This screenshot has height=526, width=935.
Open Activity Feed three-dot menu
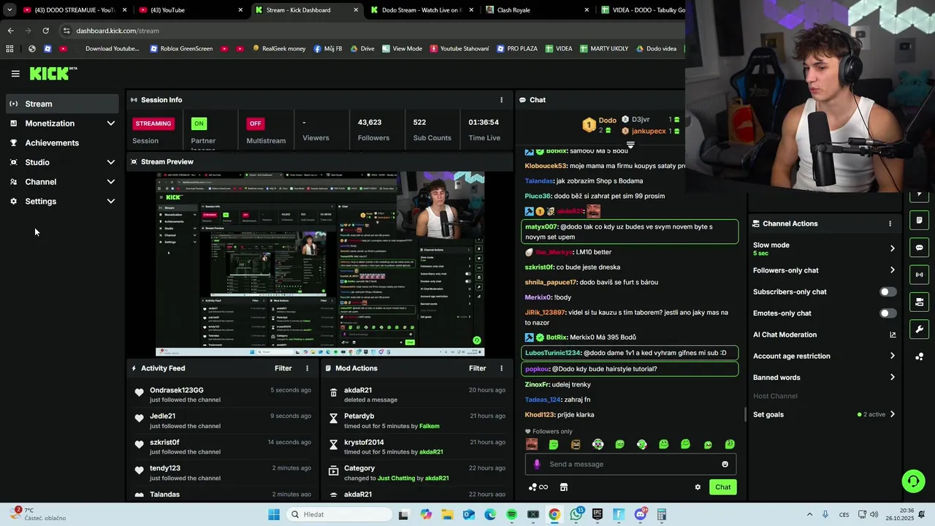click(x=307, y=369)
